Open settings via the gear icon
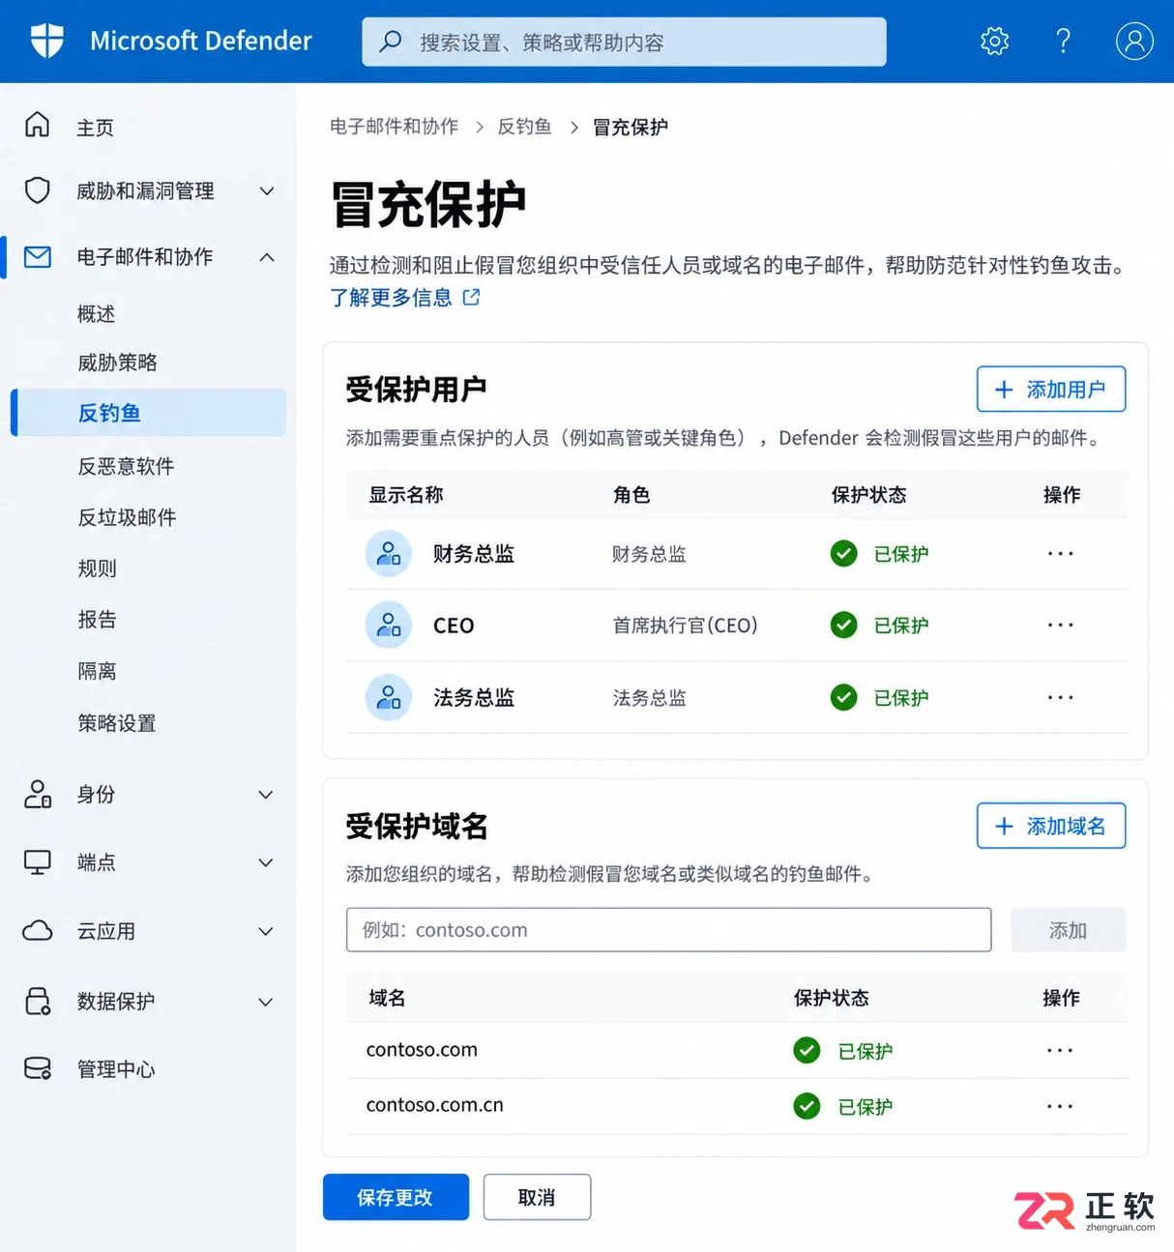 click(994, 41)
